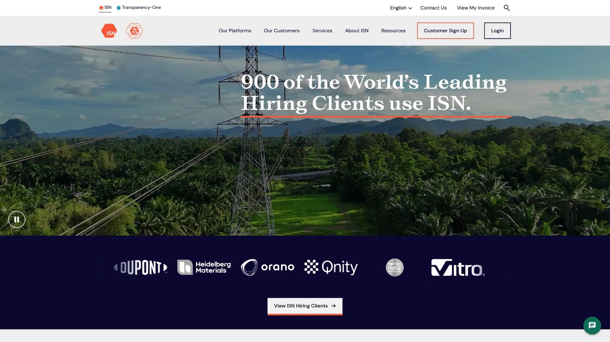
Task: Expand the English language dropdown
Action: tap(401, 8)
